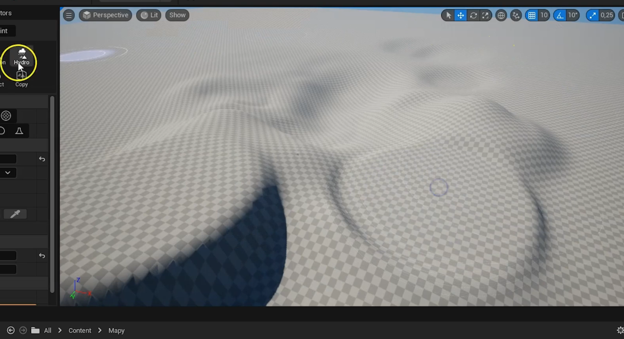
Task: Toggle surface snapping in viewport toolbar
Action: [516, 15]
